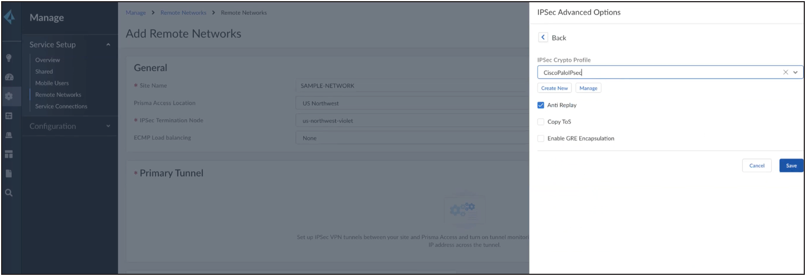Click the Cancel button
The image size is (806, 276).
(x=757, y=165)
